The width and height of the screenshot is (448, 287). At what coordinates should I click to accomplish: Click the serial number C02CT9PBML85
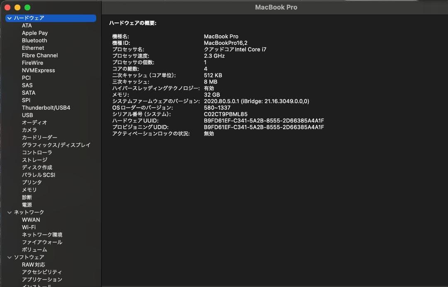pos(226,114)
